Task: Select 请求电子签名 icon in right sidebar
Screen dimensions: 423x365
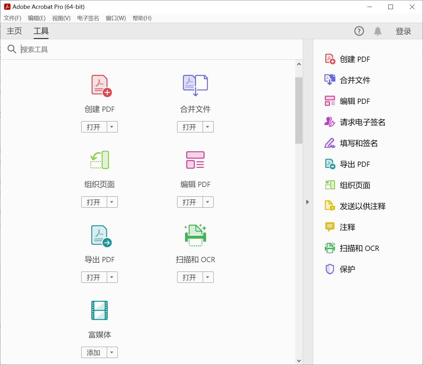Action: coord(330,122)
